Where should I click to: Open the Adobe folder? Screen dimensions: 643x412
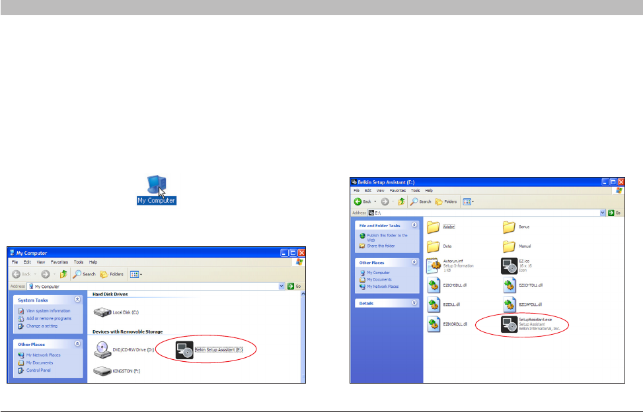[441, 227]
